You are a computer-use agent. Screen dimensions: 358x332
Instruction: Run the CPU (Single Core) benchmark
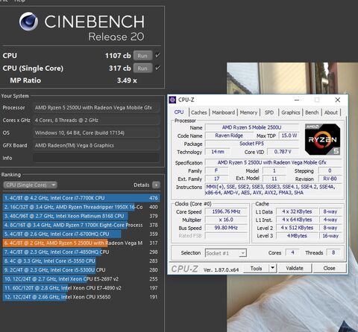[142, 68]
